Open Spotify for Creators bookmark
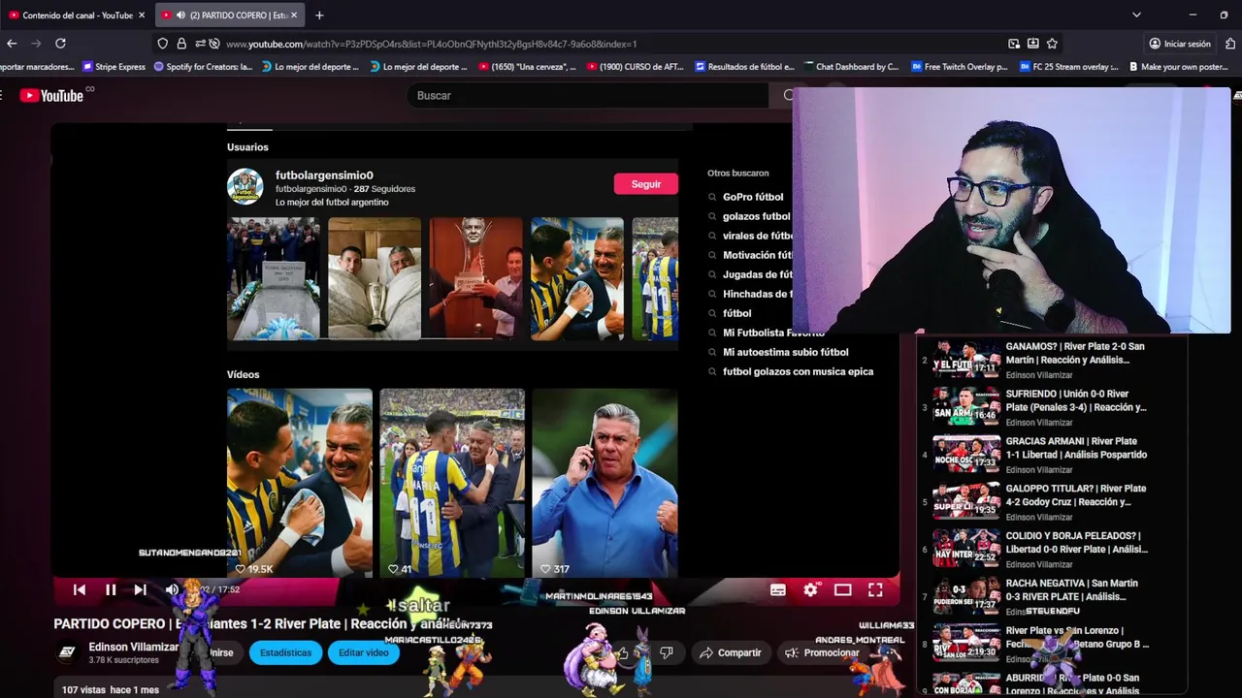The width and height of the screenshot is (1242, 698). point(203,67)
